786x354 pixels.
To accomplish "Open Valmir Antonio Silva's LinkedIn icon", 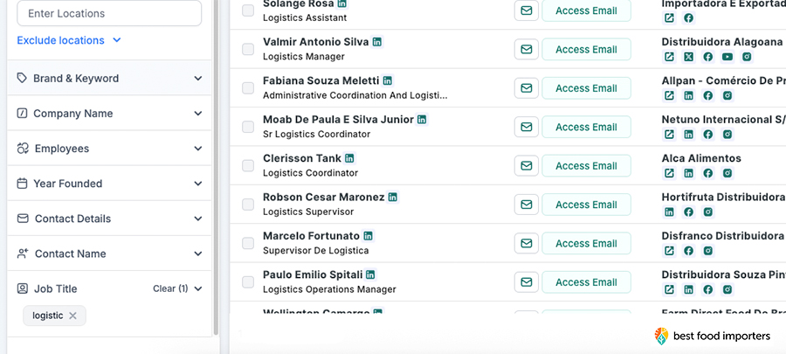I will [377, 42].
